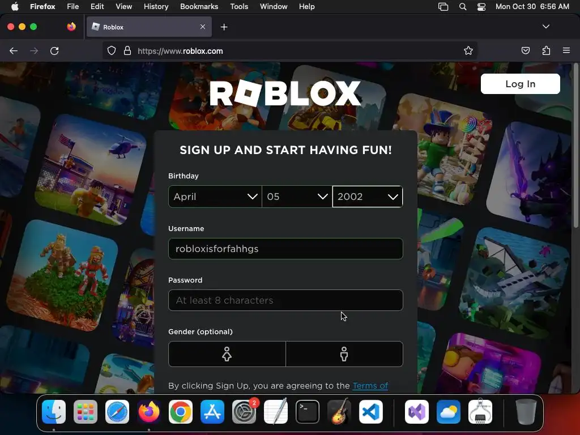Open the Edit menu
Screen dimensions: 580x435
97,6
